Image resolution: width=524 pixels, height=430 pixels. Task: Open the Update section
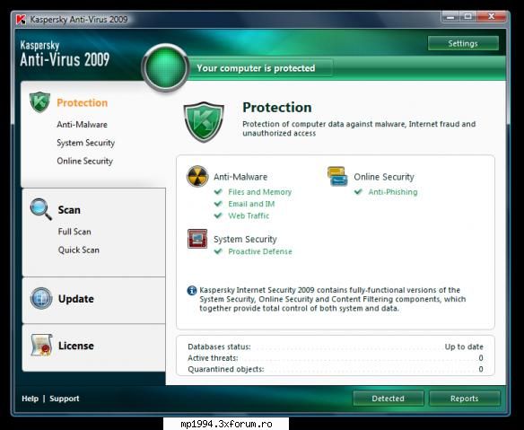76,299
